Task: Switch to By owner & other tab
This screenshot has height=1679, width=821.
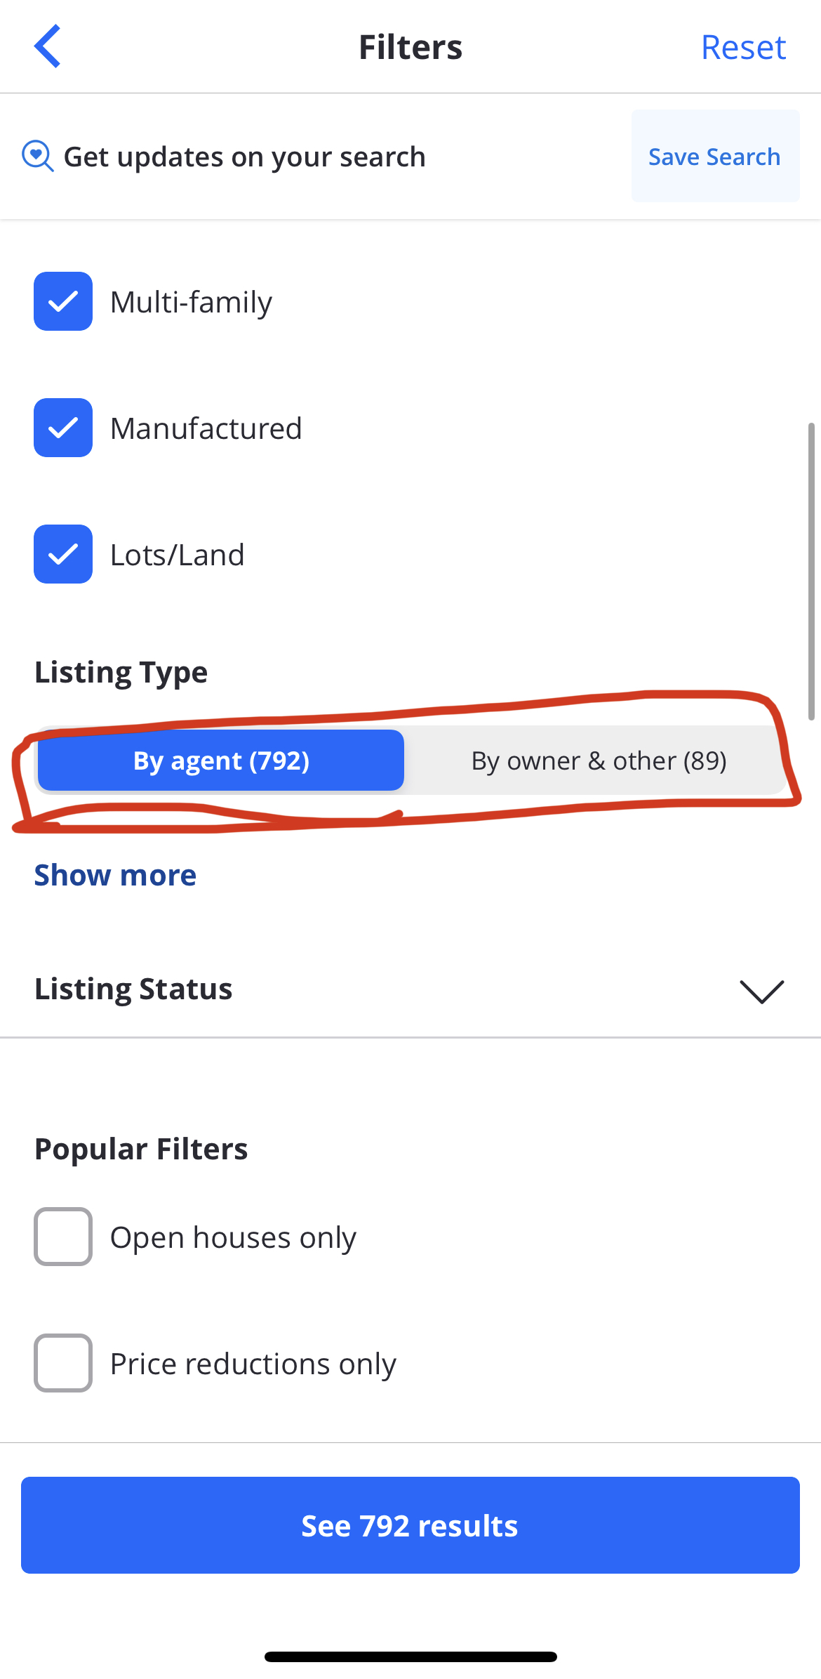Action: (599, 761)
